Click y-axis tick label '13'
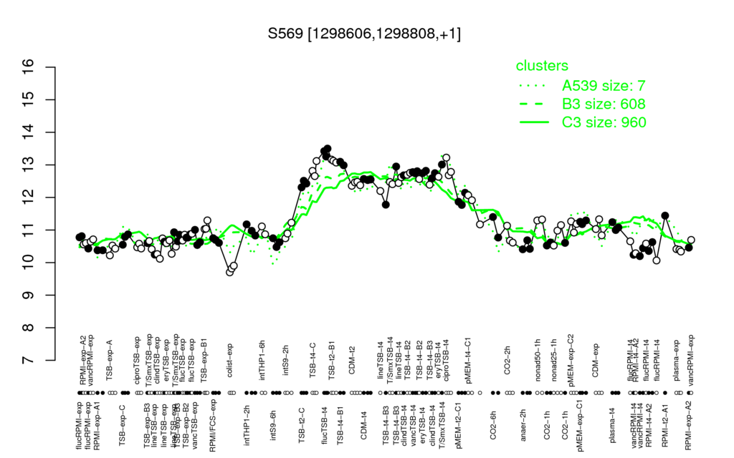 [29, 165]
